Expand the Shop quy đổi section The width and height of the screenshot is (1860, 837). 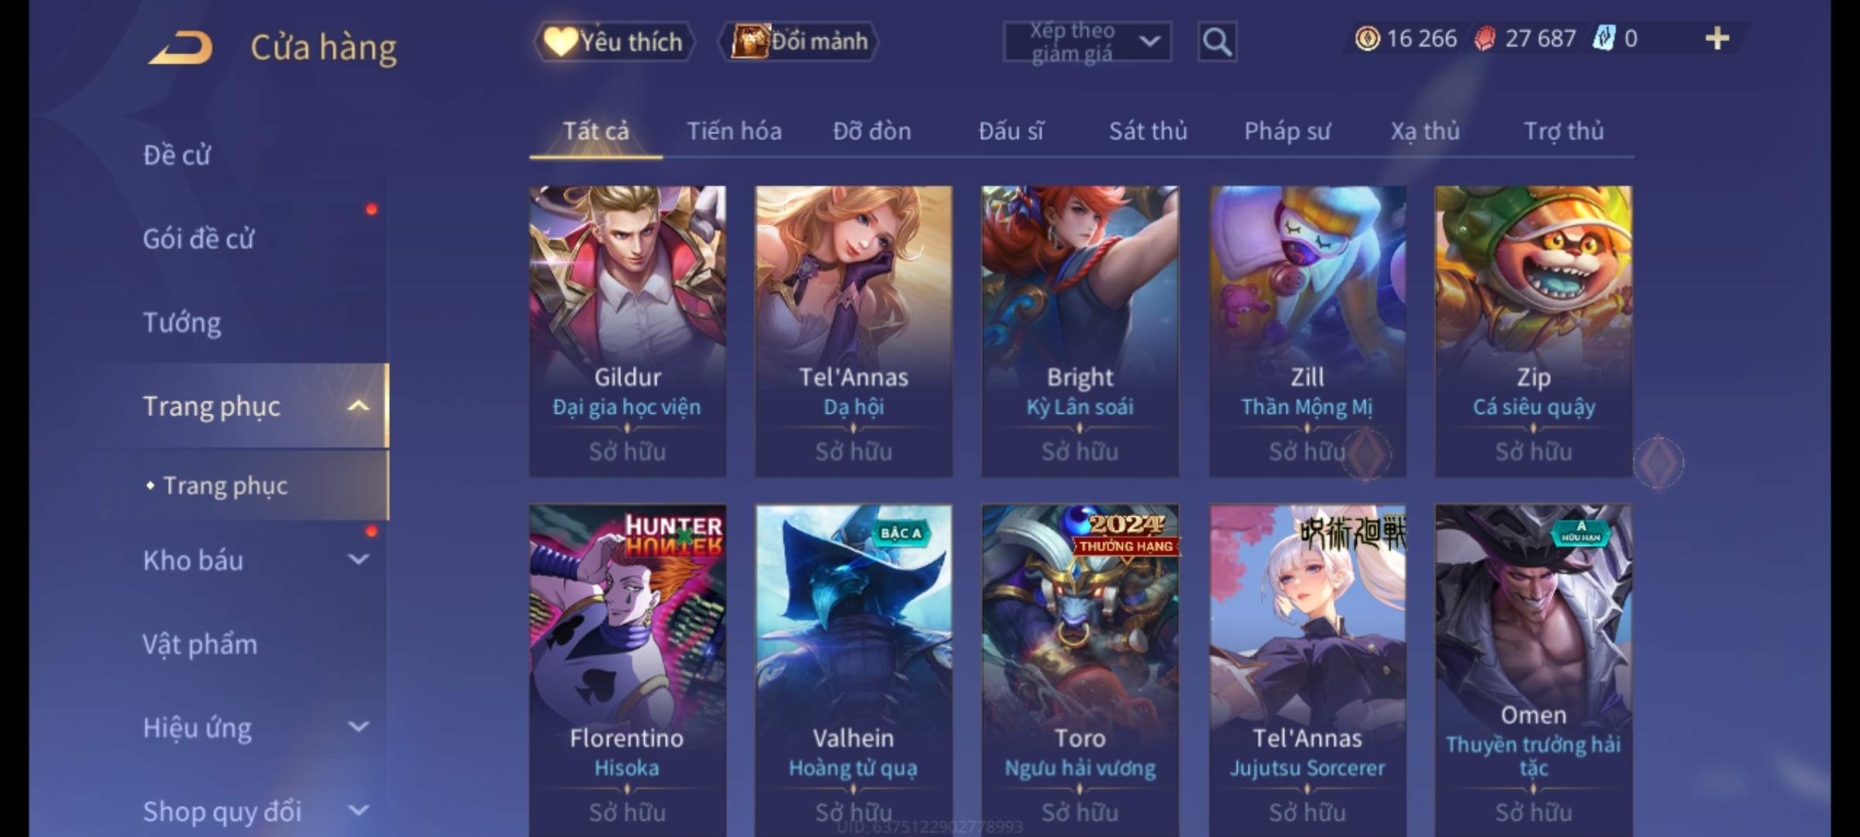pos(358,811)
